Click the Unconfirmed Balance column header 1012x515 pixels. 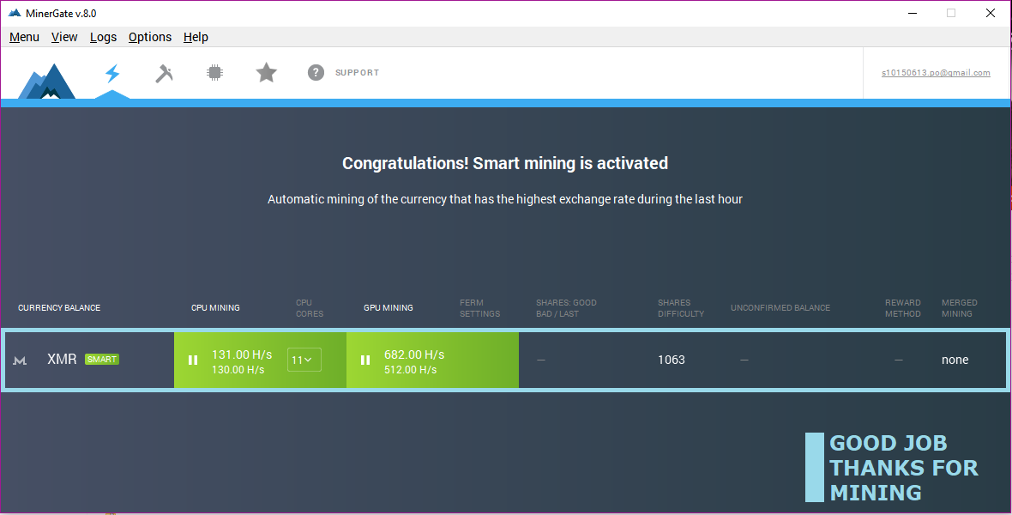pyautogui.click(x=780, y=307)
